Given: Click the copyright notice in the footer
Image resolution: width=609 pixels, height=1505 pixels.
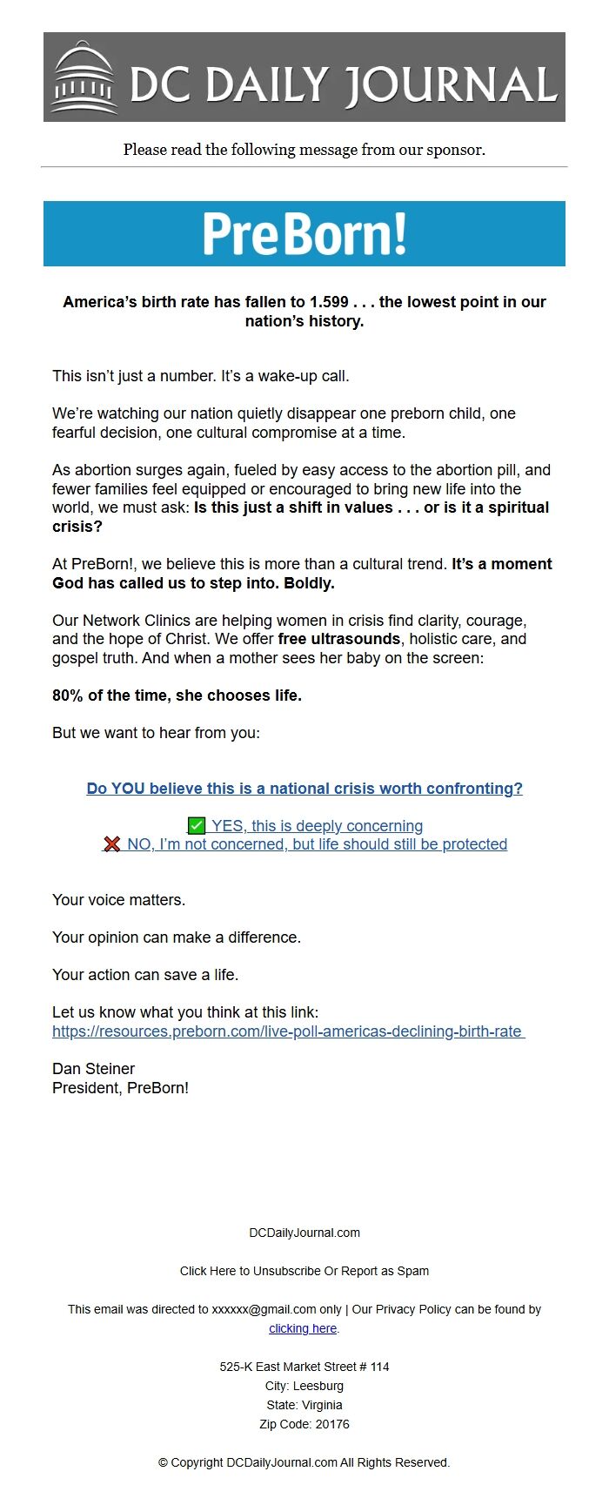Looking at the screenshot, I should 304,1462.
